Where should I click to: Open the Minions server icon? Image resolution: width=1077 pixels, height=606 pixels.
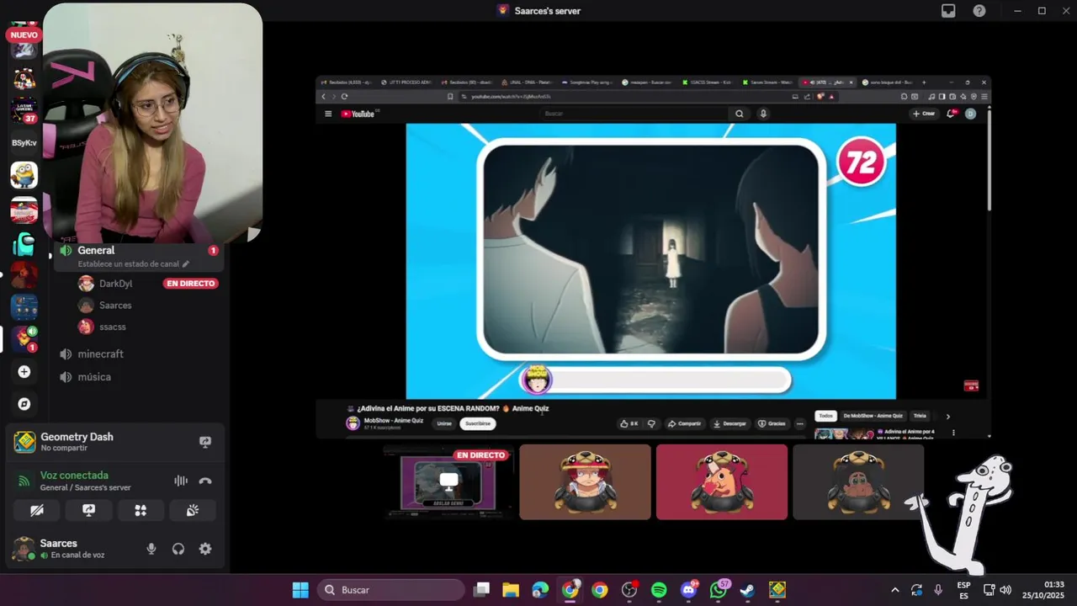pyautogui.click(x=24, y=175)
